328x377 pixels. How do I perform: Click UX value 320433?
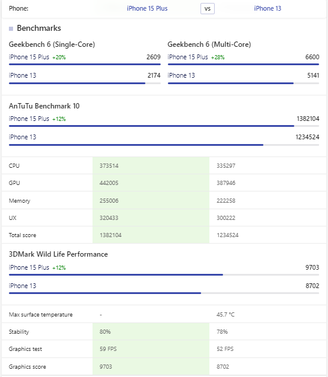pyautogui.click(x=109, y=218)
